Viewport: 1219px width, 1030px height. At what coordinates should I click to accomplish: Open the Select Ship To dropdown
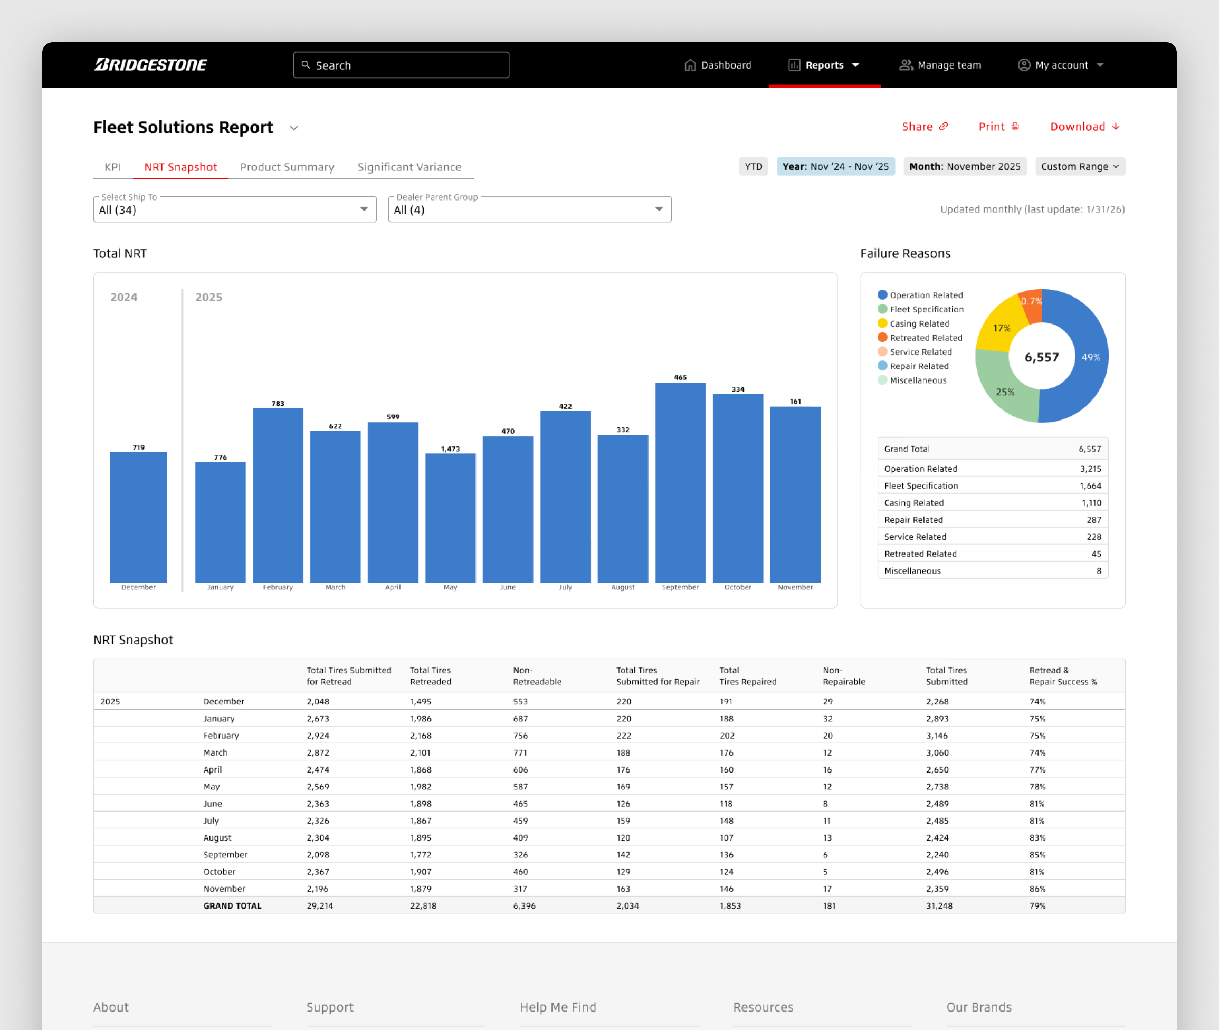coord(235,209)
